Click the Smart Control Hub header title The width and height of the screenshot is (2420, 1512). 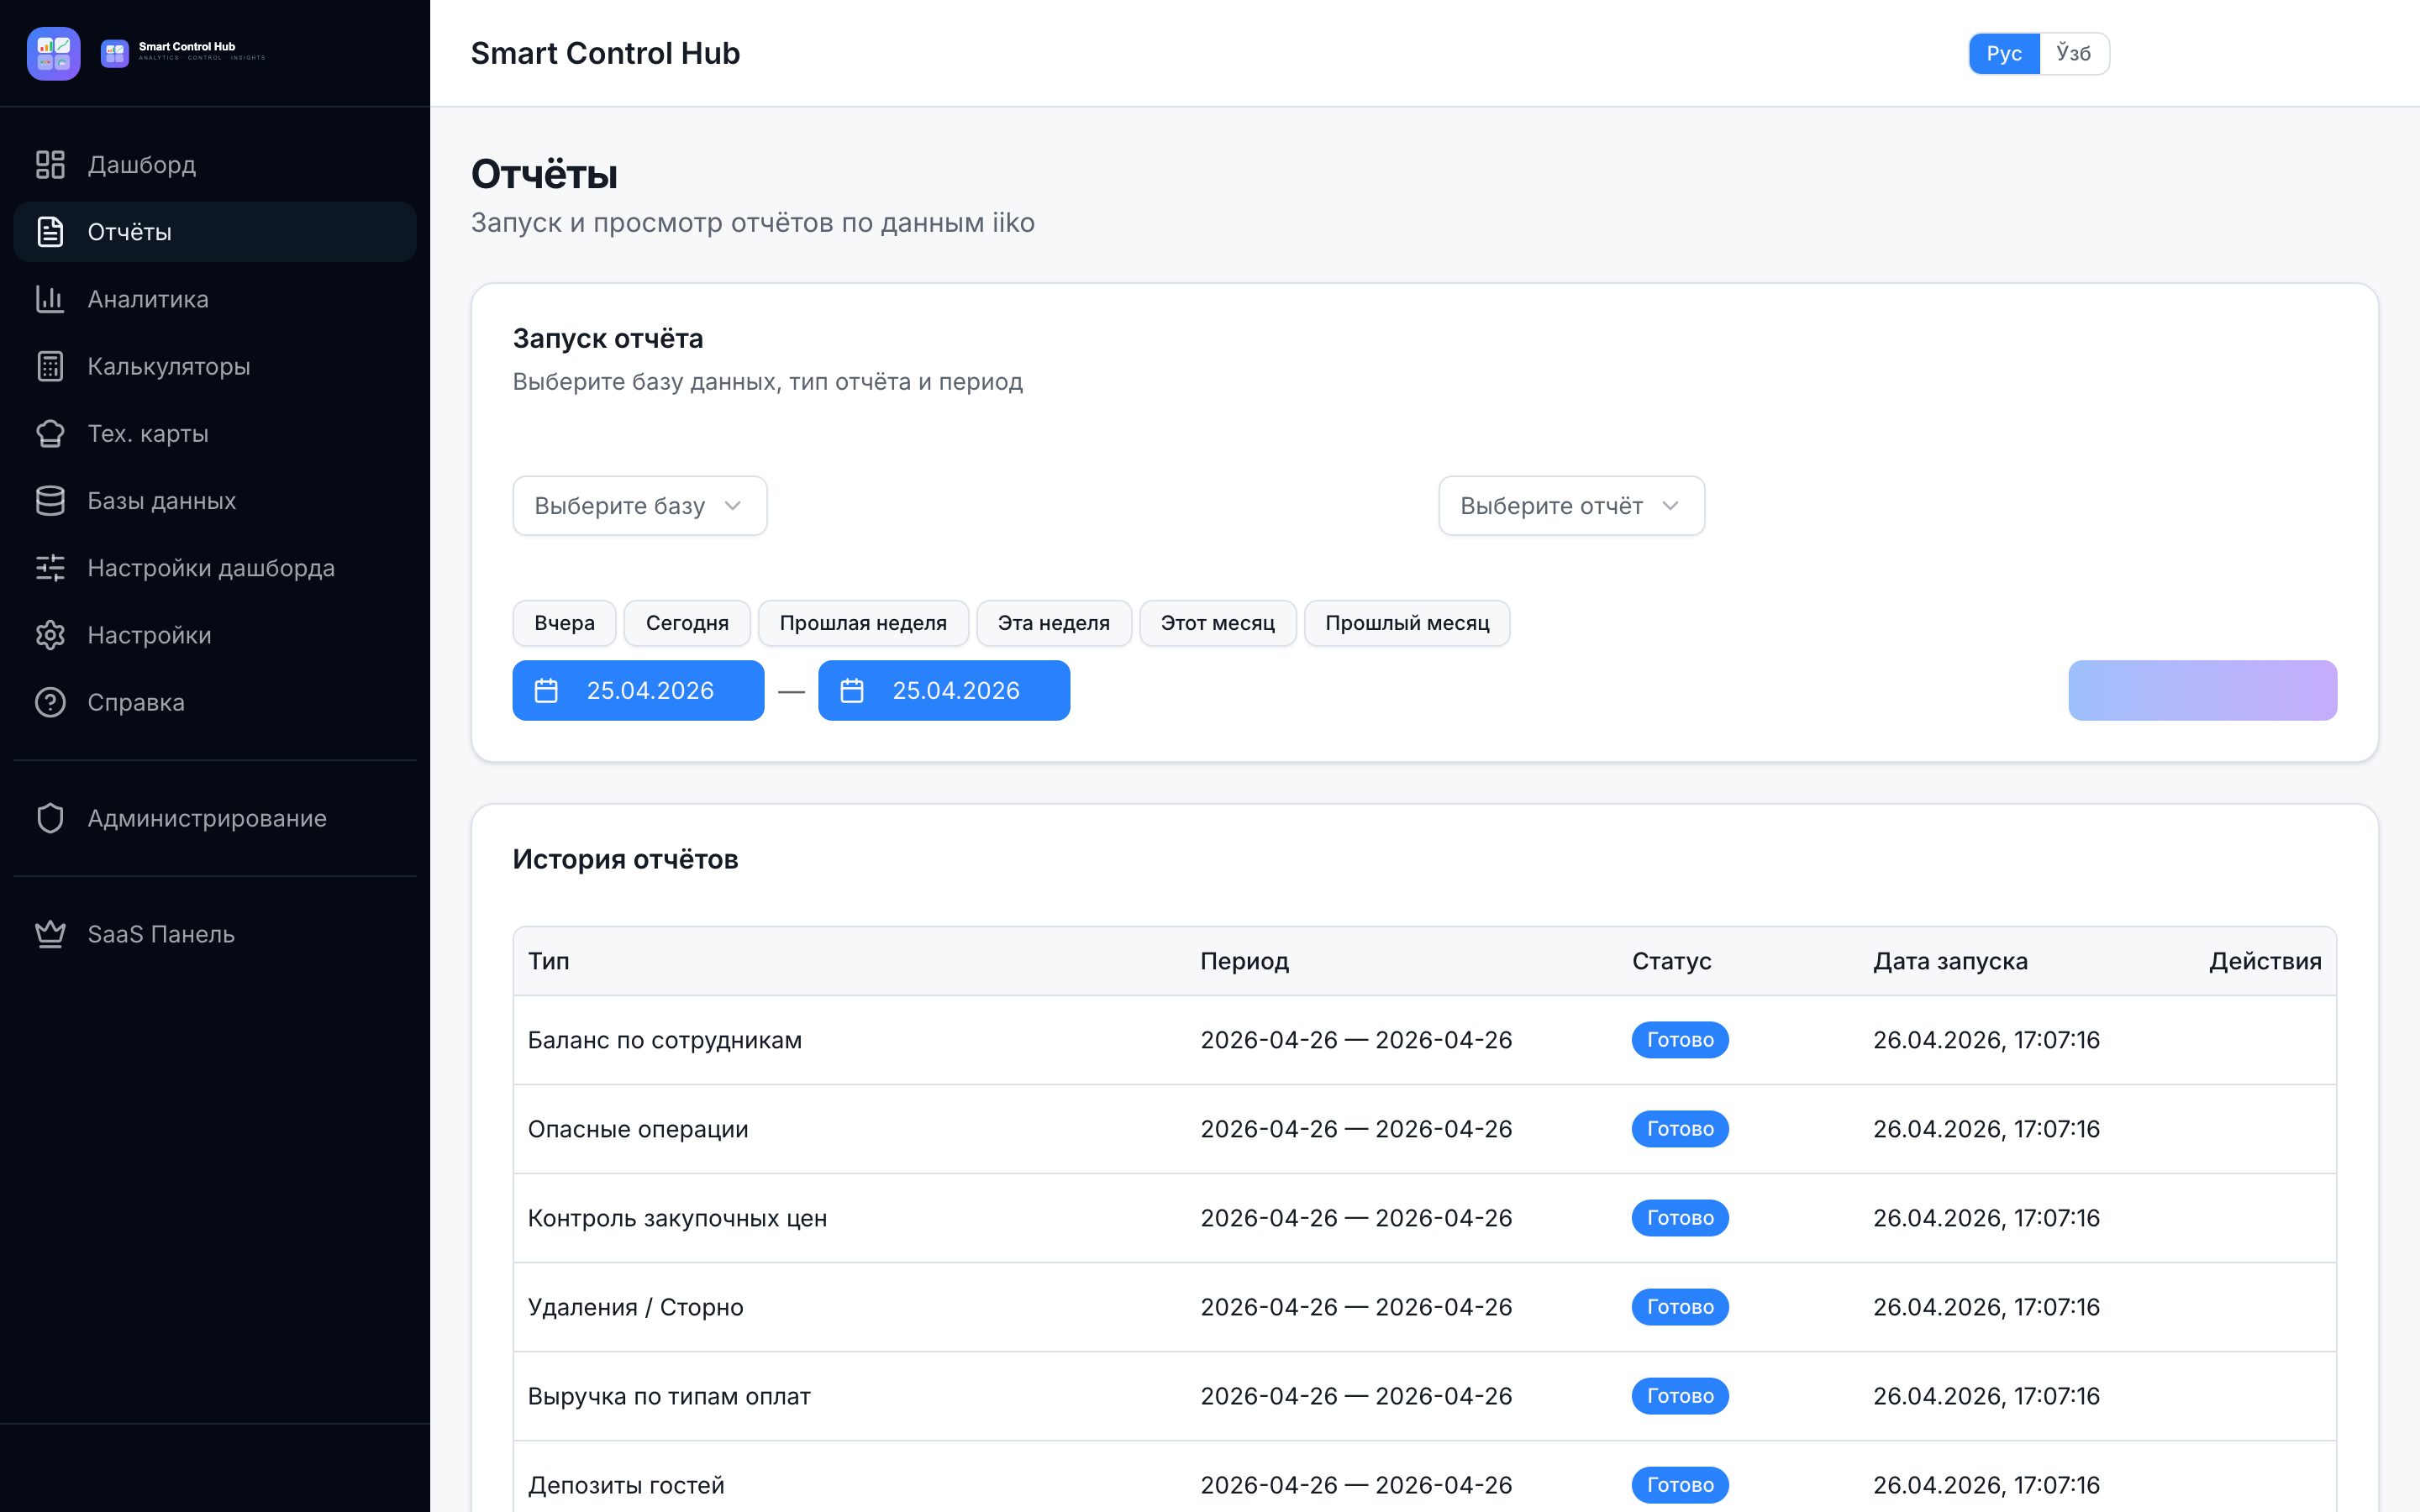click(605, 53)
